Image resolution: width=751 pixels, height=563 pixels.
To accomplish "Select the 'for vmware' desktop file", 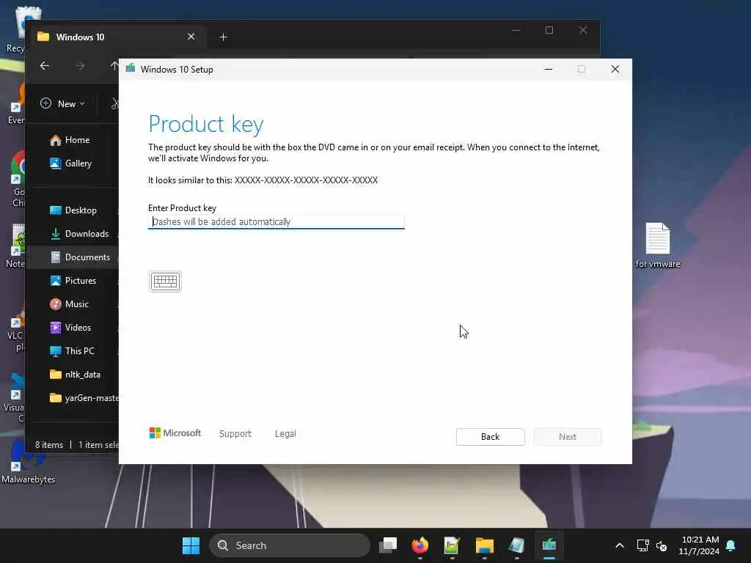I will click(x=658, y=245).
